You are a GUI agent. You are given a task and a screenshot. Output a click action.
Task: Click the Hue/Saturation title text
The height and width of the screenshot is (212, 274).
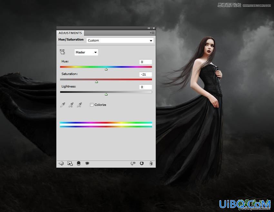tap(71, 40)
